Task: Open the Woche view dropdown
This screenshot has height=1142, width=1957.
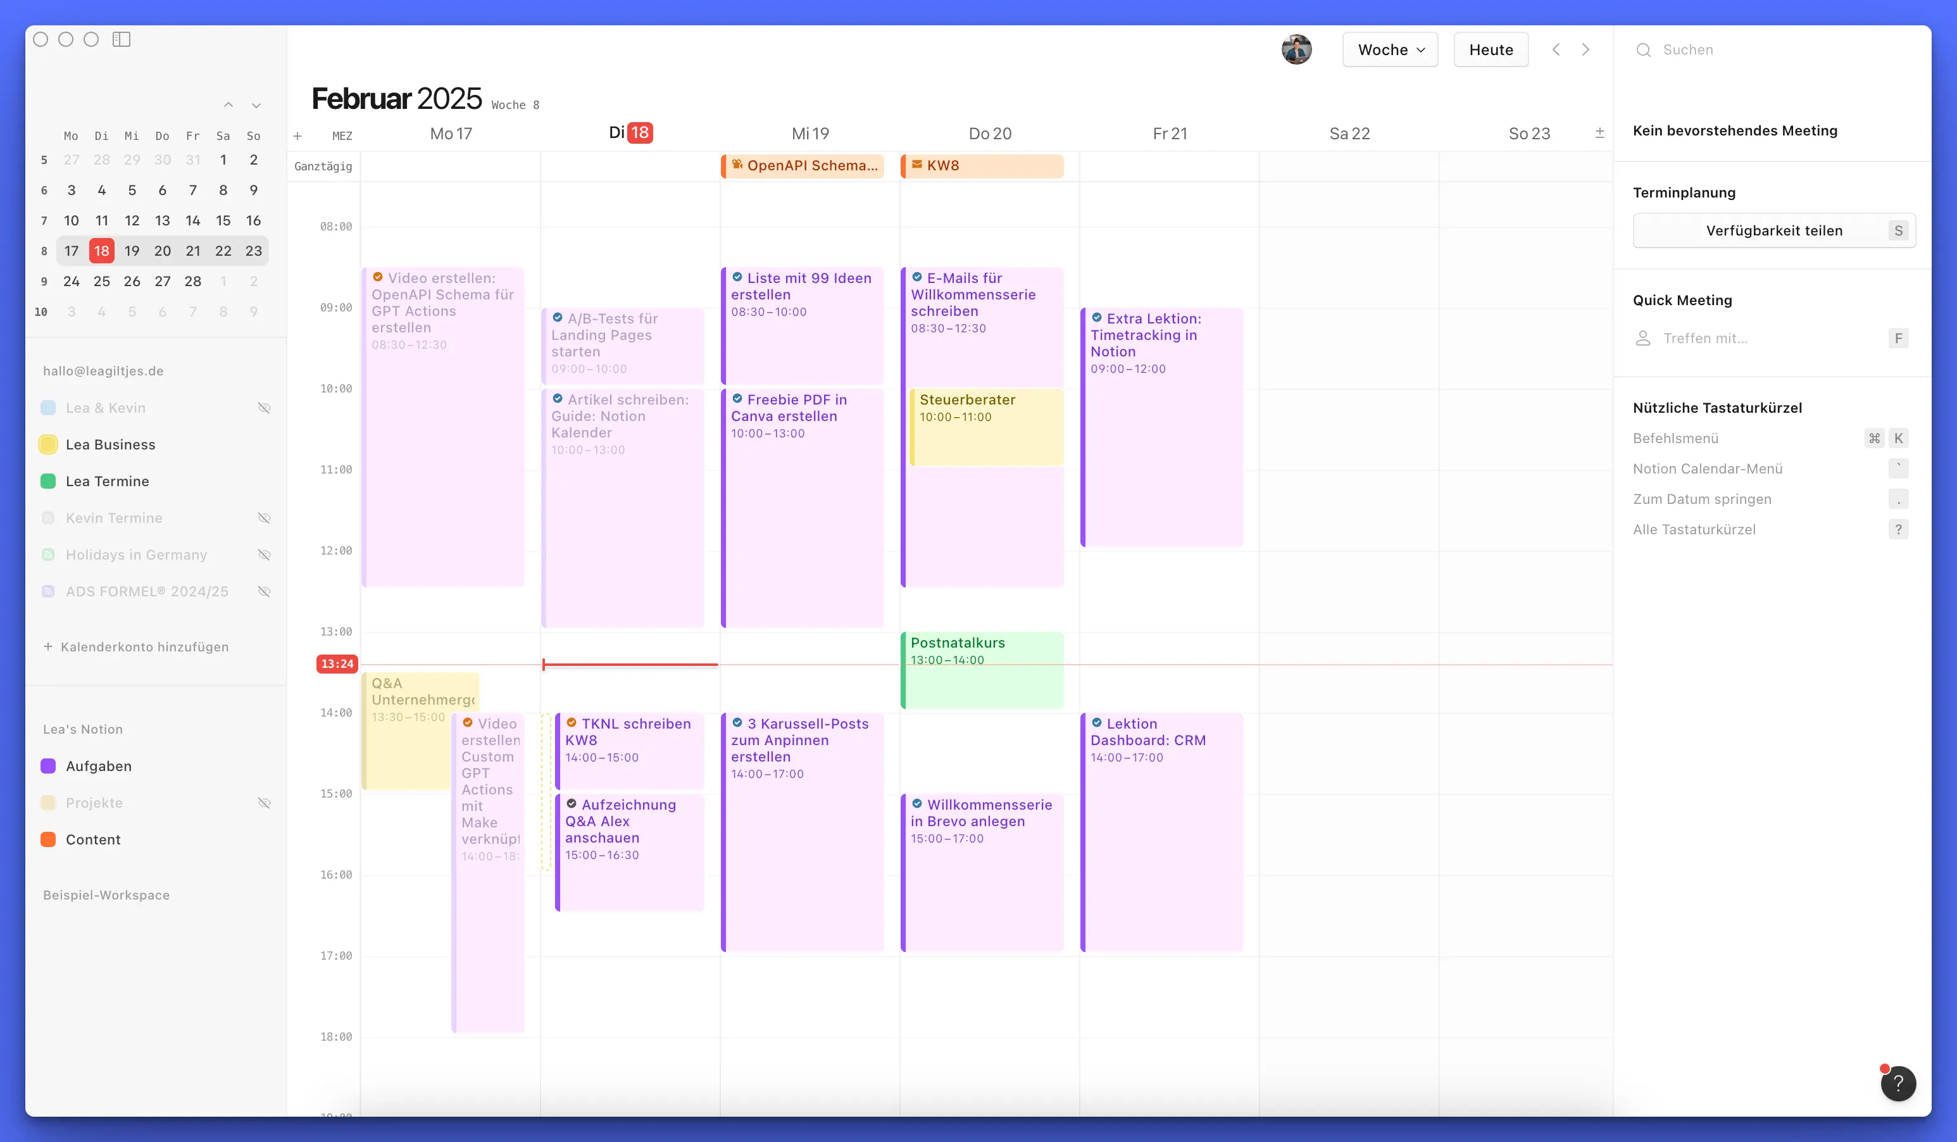Action: coord(1390,50)
